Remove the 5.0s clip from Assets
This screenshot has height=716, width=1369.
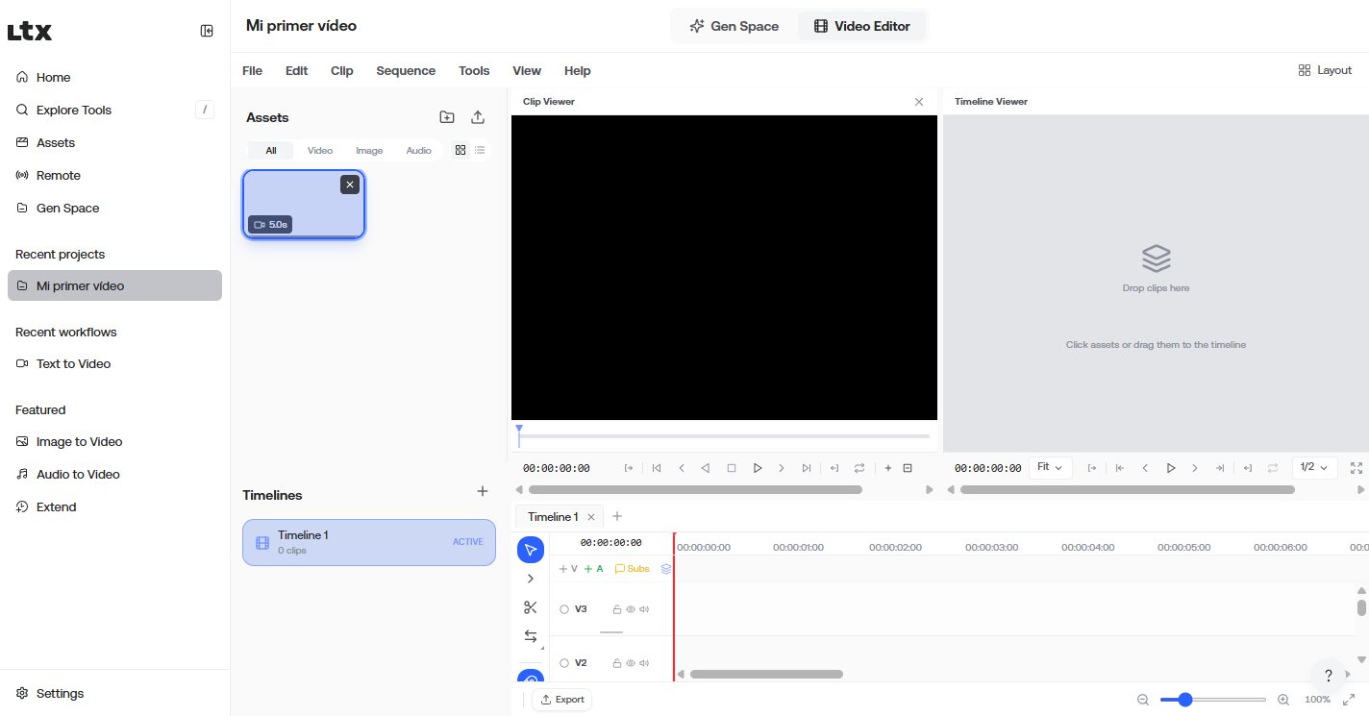click(x=350, y=185)
